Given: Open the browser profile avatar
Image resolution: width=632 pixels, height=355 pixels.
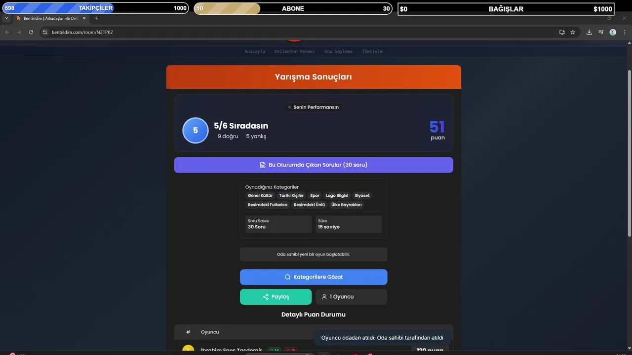Looking at the screenshot, I should pos(613,32).
